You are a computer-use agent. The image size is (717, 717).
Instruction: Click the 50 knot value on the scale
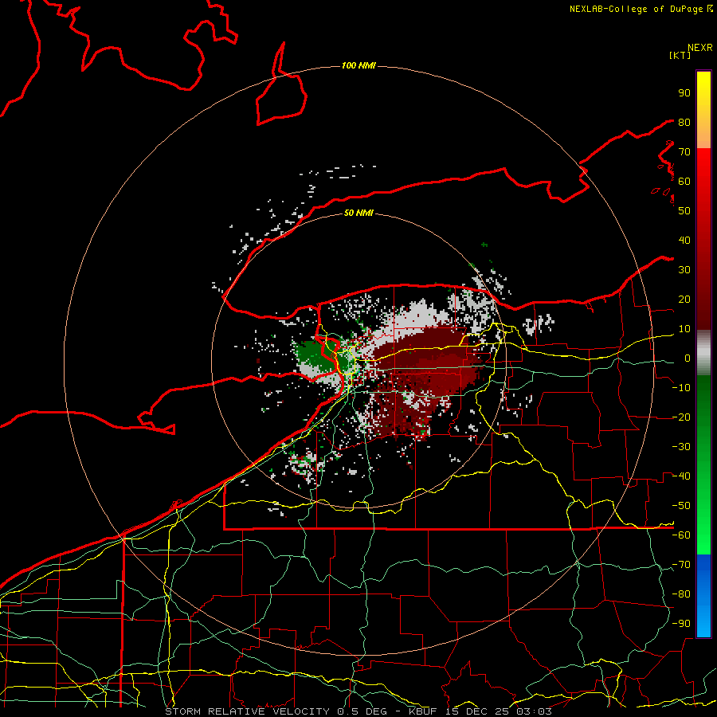684,211
